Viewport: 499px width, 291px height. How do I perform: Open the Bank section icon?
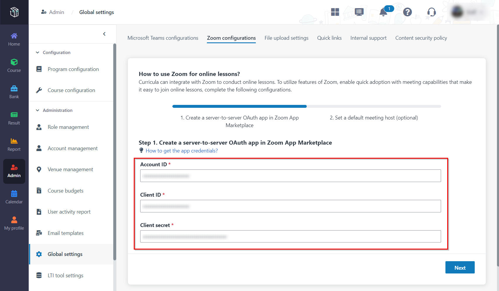pyautogui.click(x=14, y=88)
